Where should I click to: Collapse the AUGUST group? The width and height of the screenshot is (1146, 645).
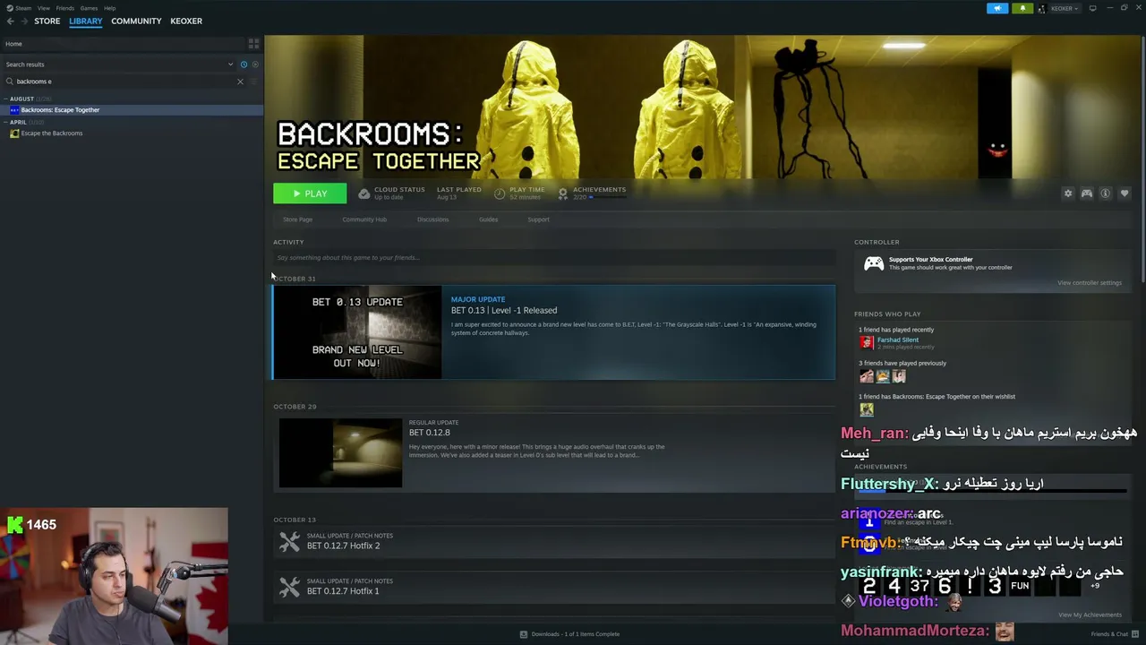coord(5,99)
